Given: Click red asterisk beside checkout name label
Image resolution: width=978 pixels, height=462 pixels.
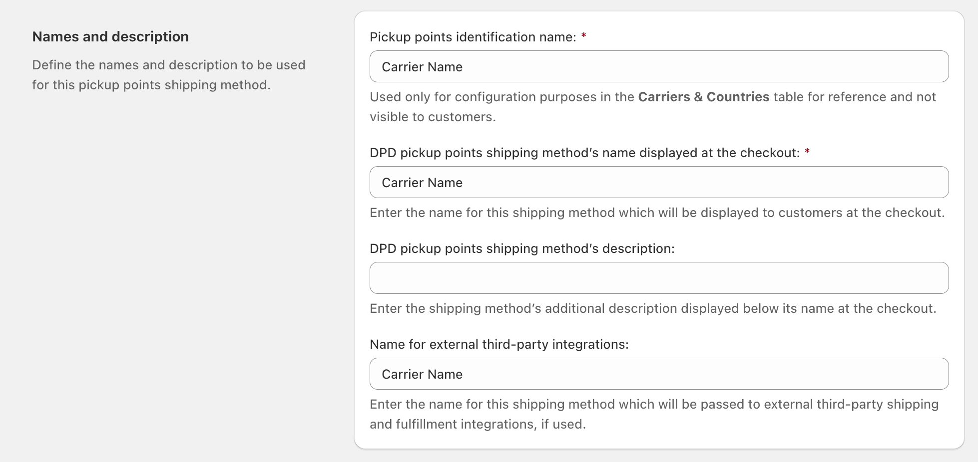Looking at the screenshot, I should pyautogui.click(x=807, y=152).
